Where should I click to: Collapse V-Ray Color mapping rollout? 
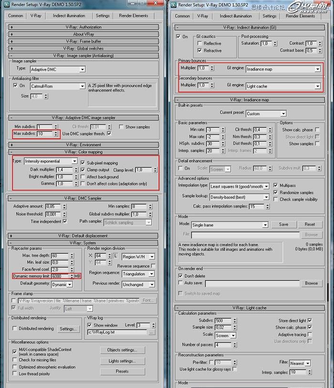point(83,152)
